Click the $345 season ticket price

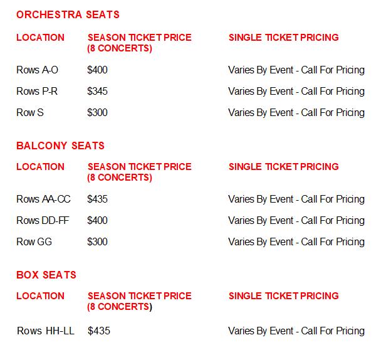tap(98, 91)
